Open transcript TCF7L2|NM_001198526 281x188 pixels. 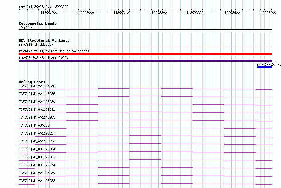37,141
